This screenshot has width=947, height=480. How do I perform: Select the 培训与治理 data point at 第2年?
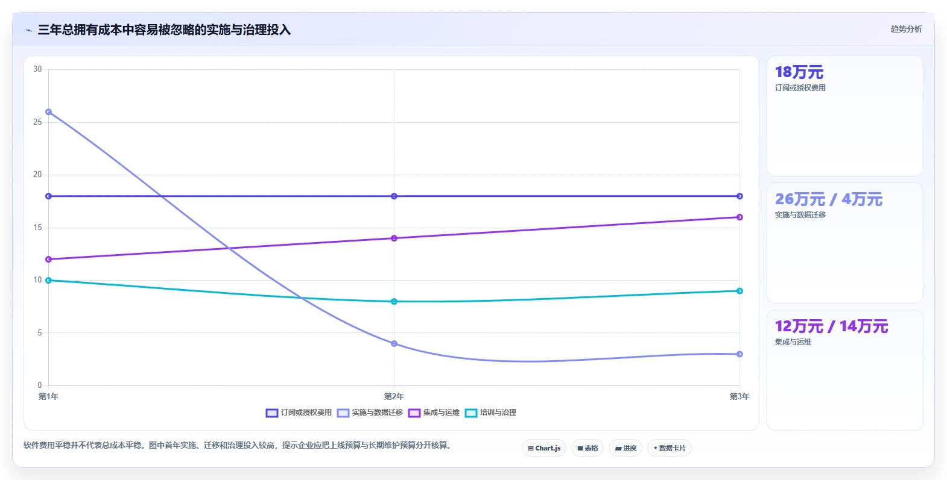[394, 302]
